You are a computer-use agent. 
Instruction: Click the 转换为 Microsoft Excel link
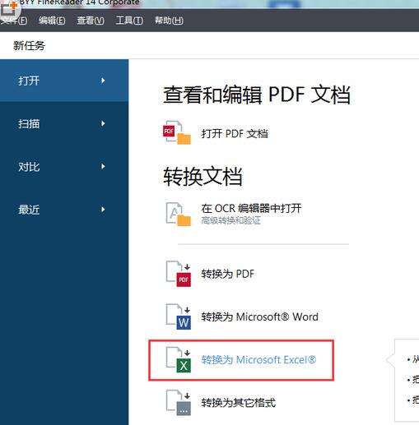pos(258,359)
